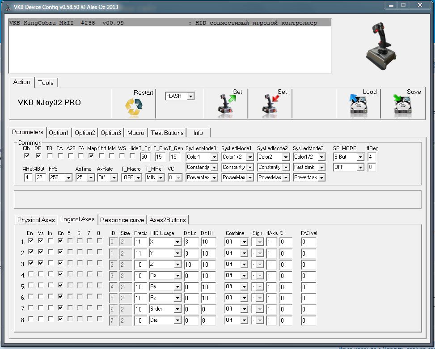
Task: Open the Axes2Buttons tab
Action: pos(168,220)
